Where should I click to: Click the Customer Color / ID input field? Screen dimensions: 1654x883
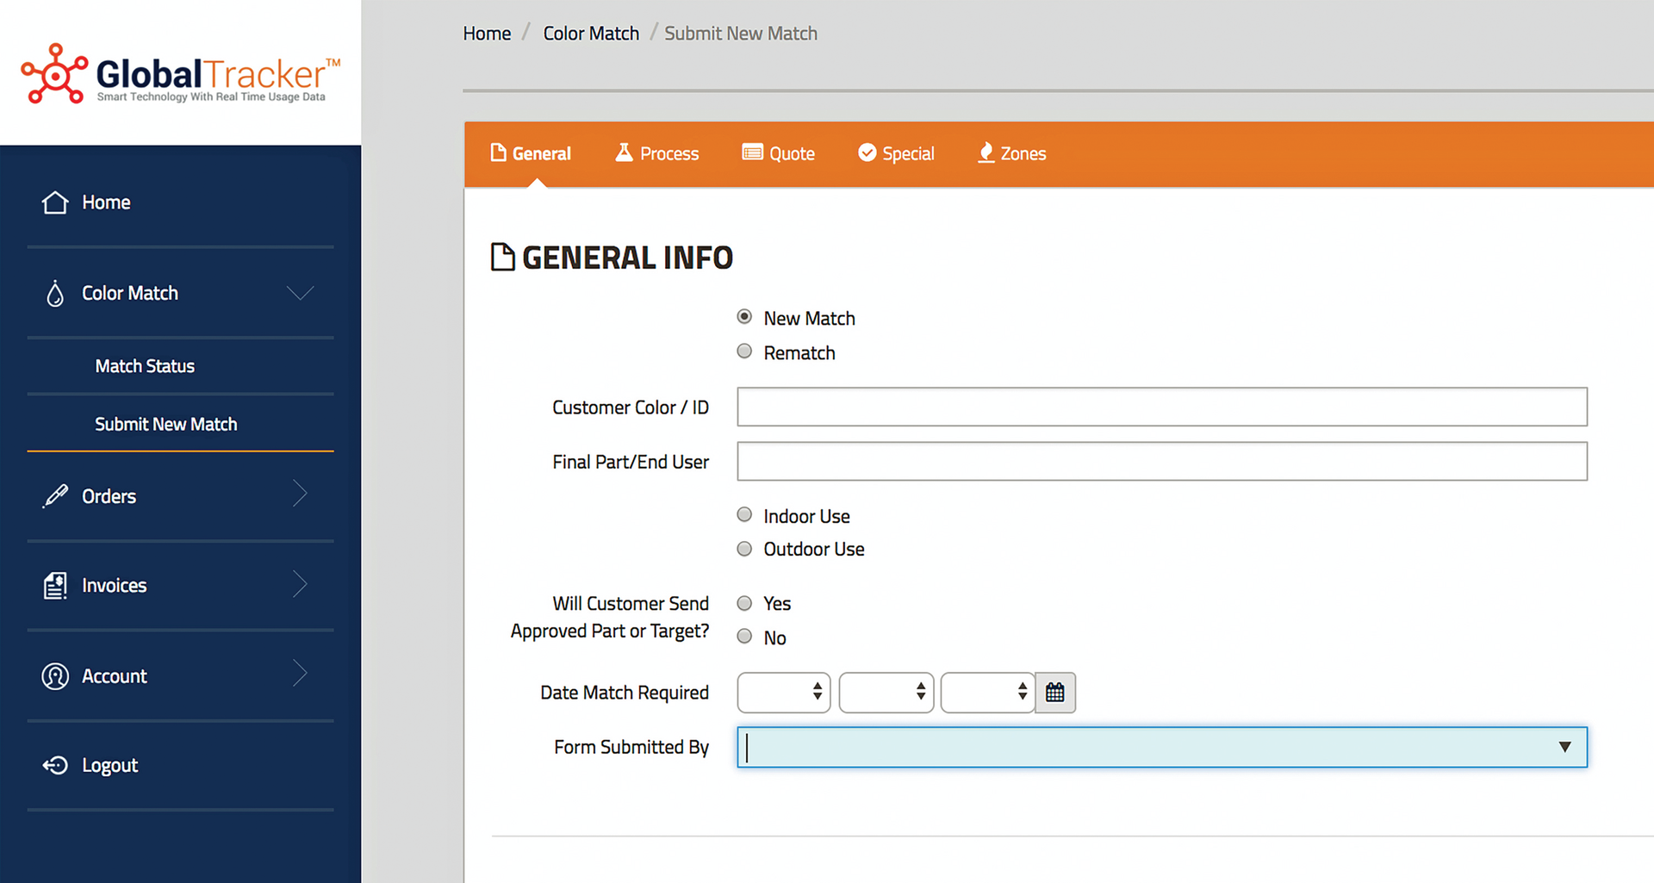[x=1161, y=407]
